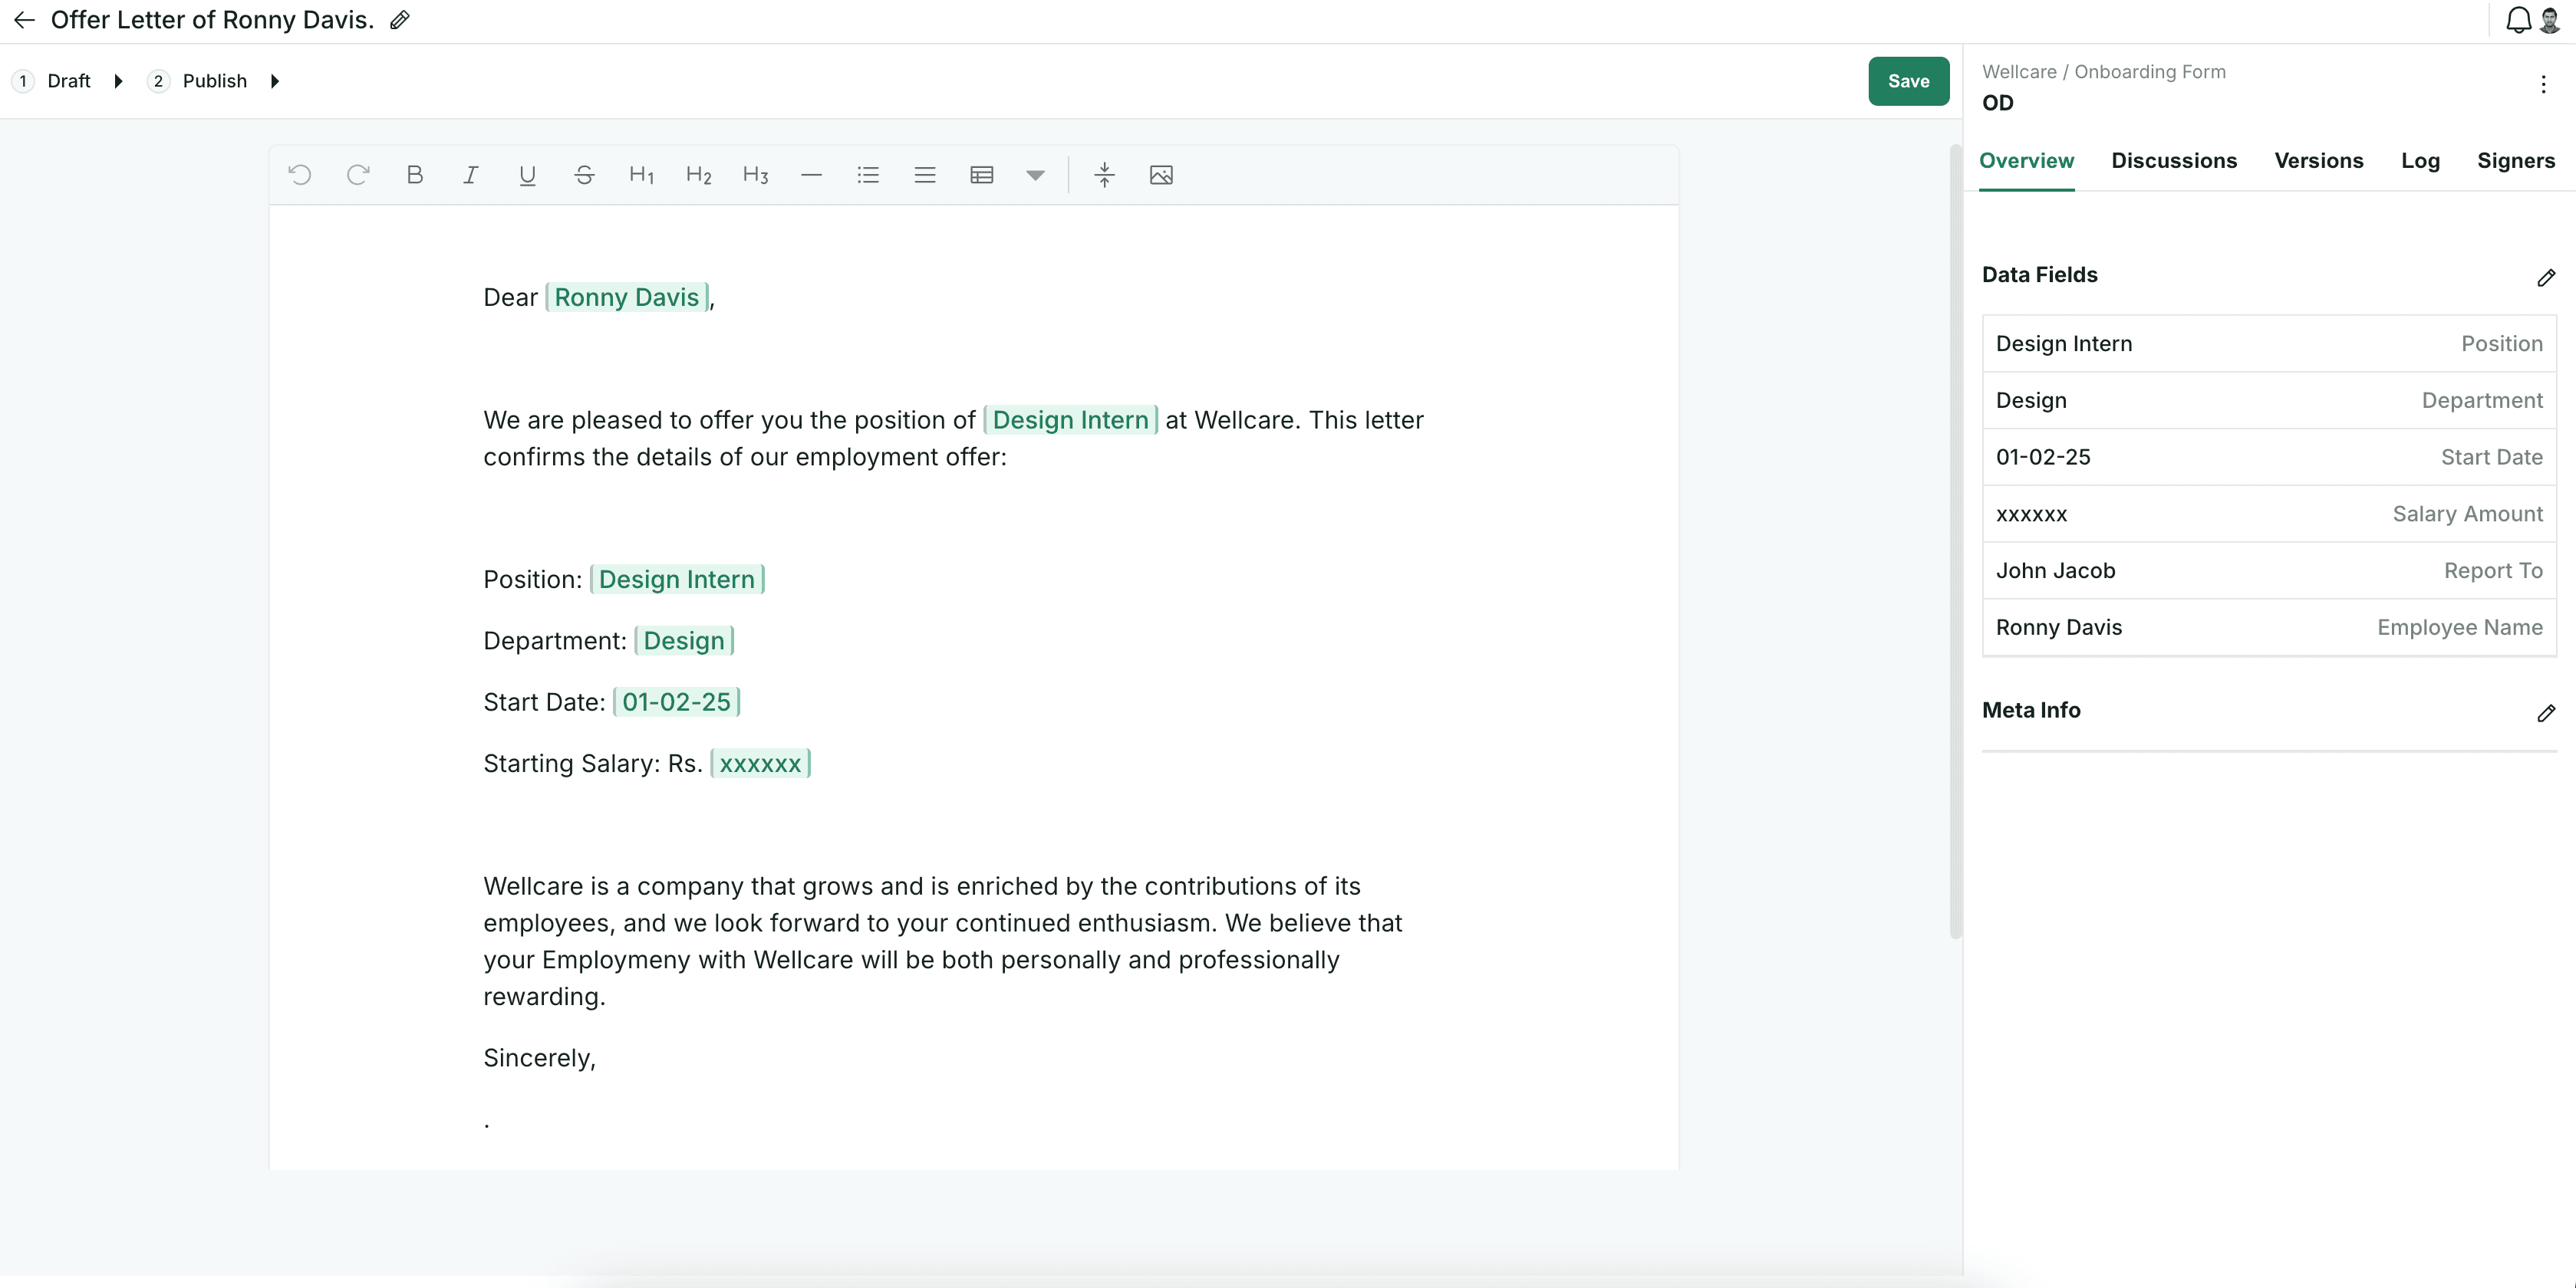Insert a bulleted list
The height and width of the screenshot is (1288, 2576).
coord(868,175)
